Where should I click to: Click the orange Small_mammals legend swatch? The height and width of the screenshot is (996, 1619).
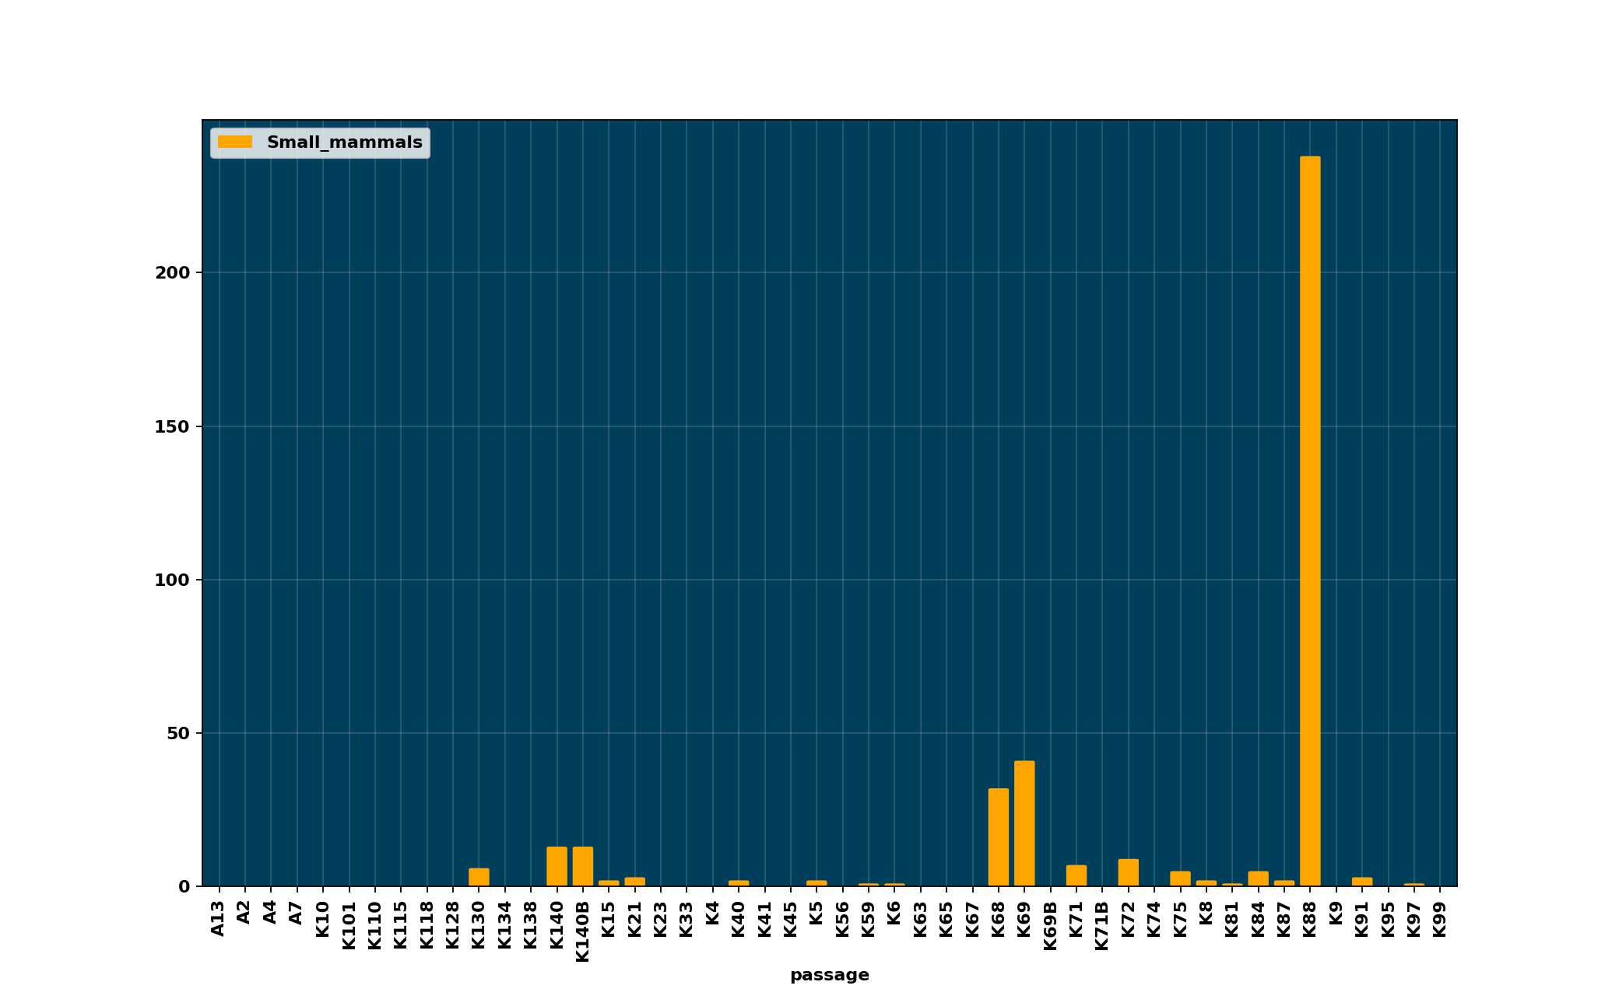click(234, 142)
